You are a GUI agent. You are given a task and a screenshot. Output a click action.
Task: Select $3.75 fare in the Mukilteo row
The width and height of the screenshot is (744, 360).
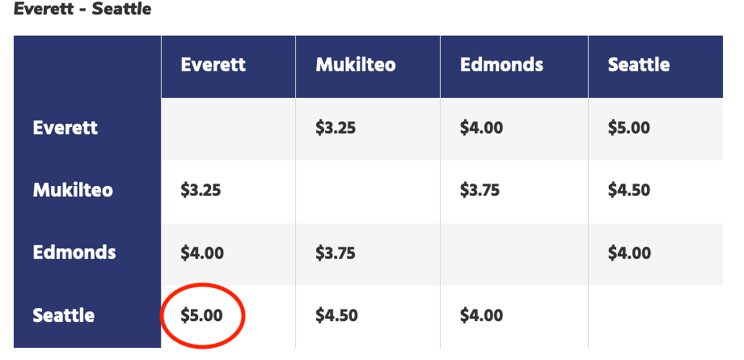480,190
